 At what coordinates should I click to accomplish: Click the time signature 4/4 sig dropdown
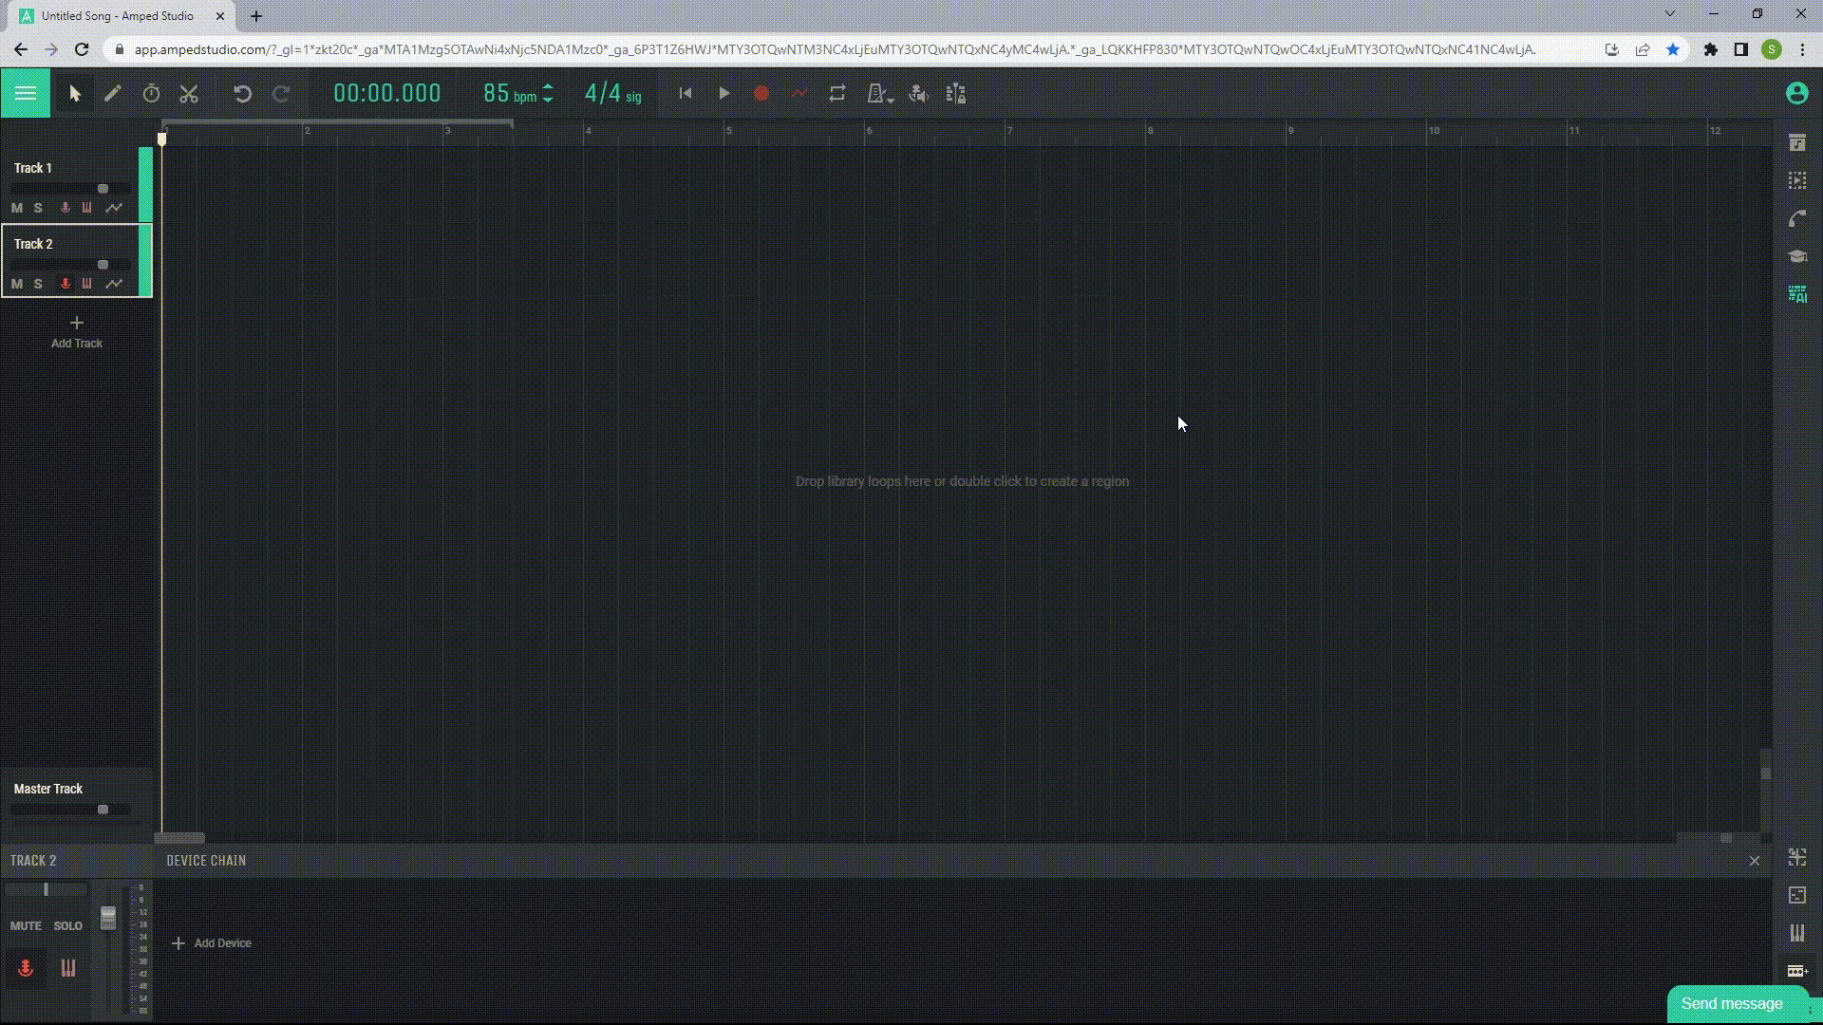tap(611, 94)
